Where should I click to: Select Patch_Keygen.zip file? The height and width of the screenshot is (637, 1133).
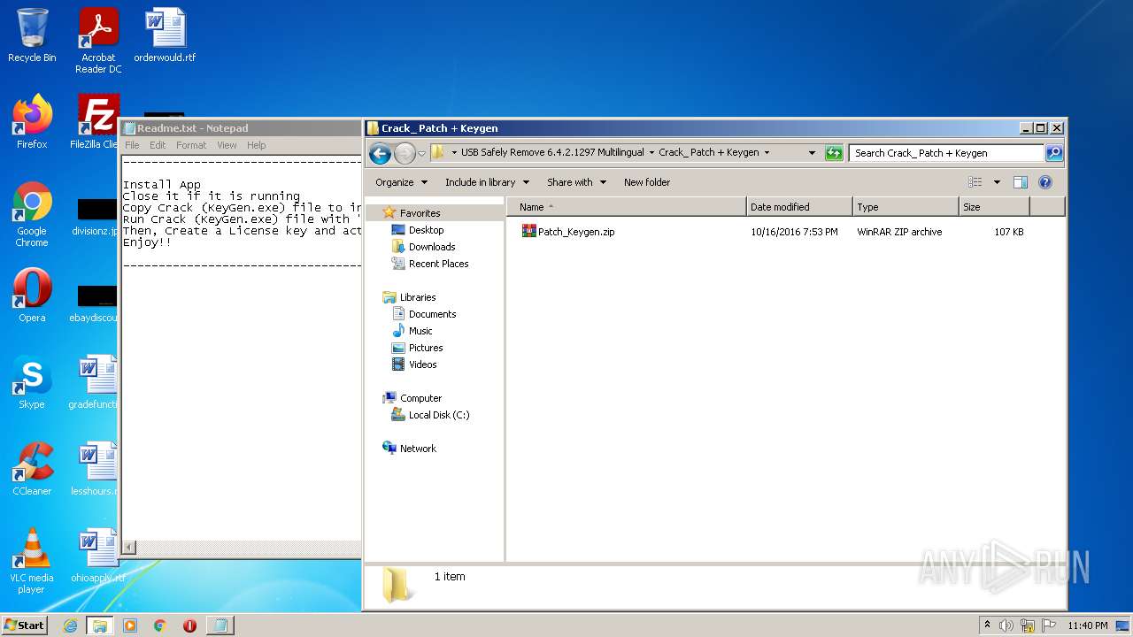(567, 232)
